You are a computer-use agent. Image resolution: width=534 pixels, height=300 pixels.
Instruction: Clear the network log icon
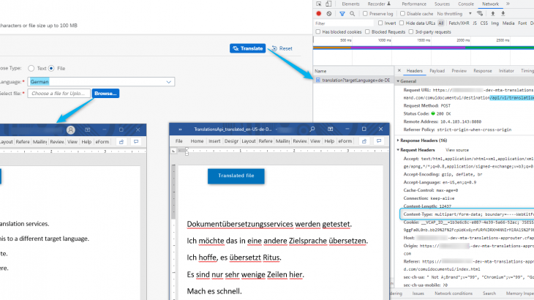coord(329,14)
